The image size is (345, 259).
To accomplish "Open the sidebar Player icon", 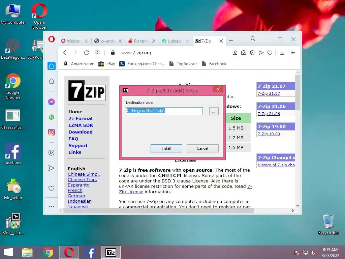I will pos(52,153).
